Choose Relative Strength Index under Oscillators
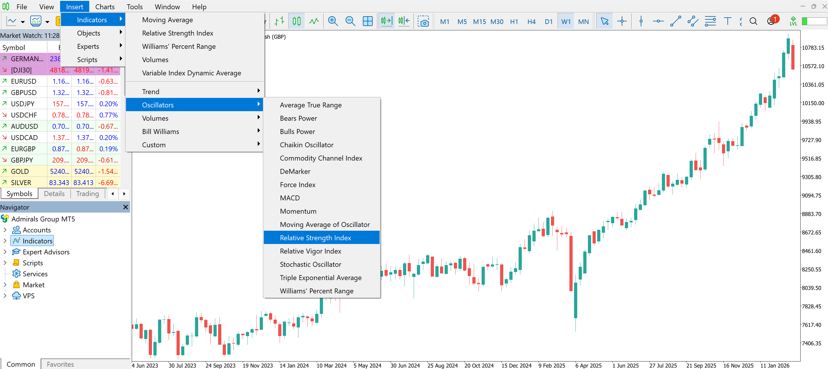The width and height of the screenshot is (828, 369). click(322, 238)
